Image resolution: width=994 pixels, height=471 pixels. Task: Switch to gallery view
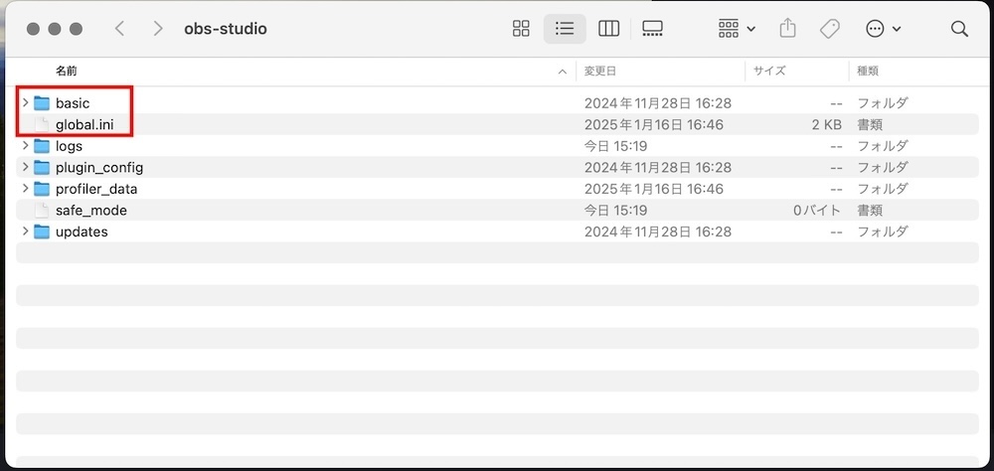652,29
